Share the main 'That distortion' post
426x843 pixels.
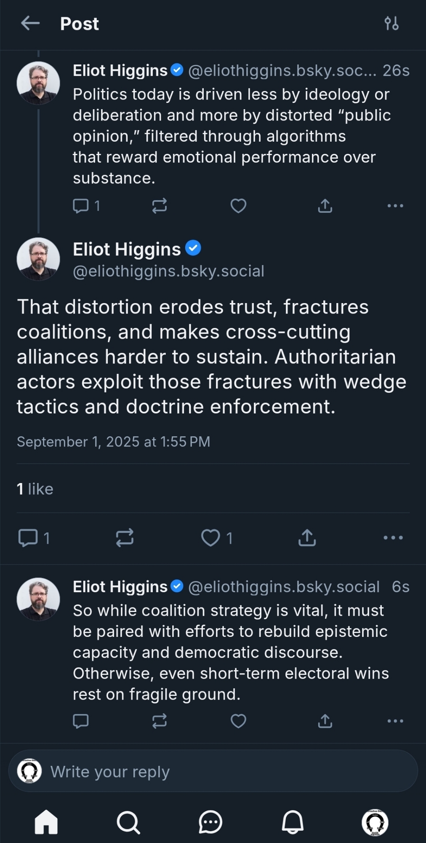pyautogui.click(x=307, y=537)
